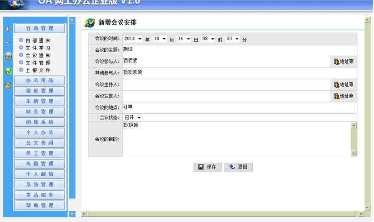Click the 保存 button
This screenshot has height=222, width=374.
pos(207,167)
